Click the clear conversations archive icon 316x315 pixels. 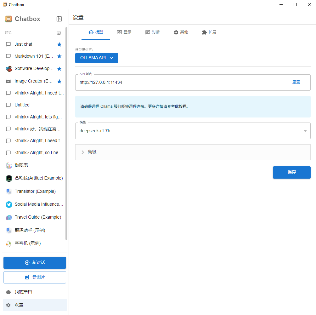(x=59, y=33)
